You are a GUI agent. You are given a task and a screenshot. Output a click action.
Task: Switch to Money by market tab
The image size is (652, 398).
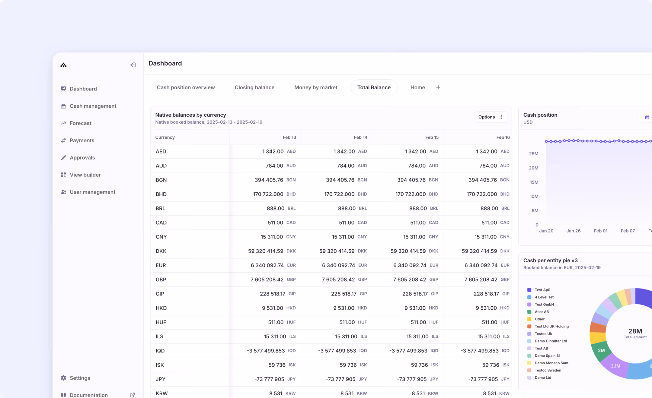pos(316,87)
